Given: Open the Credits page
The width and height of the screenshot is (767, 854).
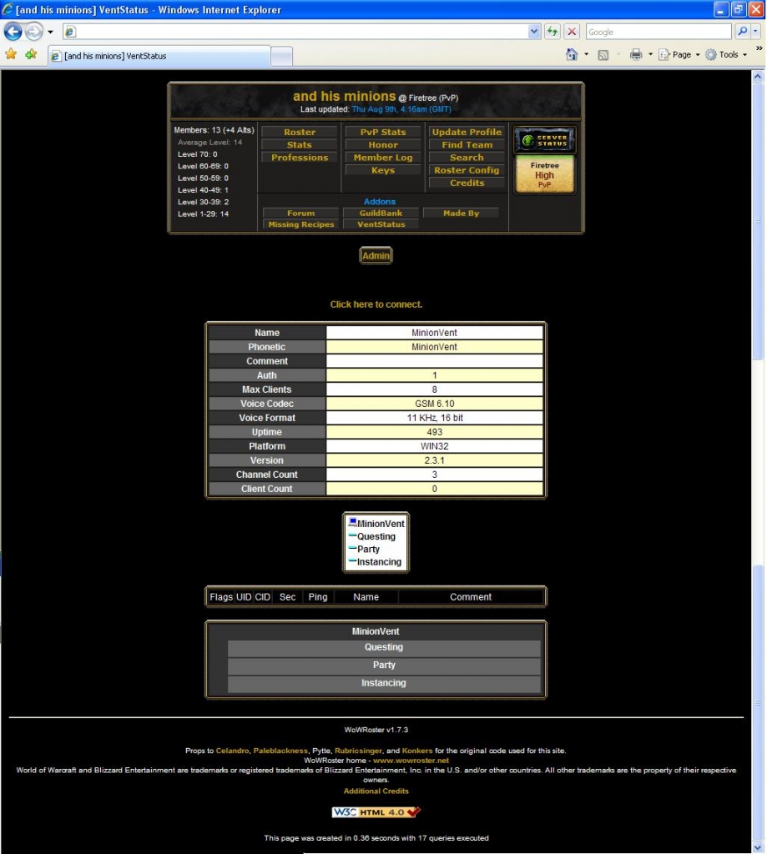Looking at the screenshot, I should pyautogui.click(x=467, y=183).
